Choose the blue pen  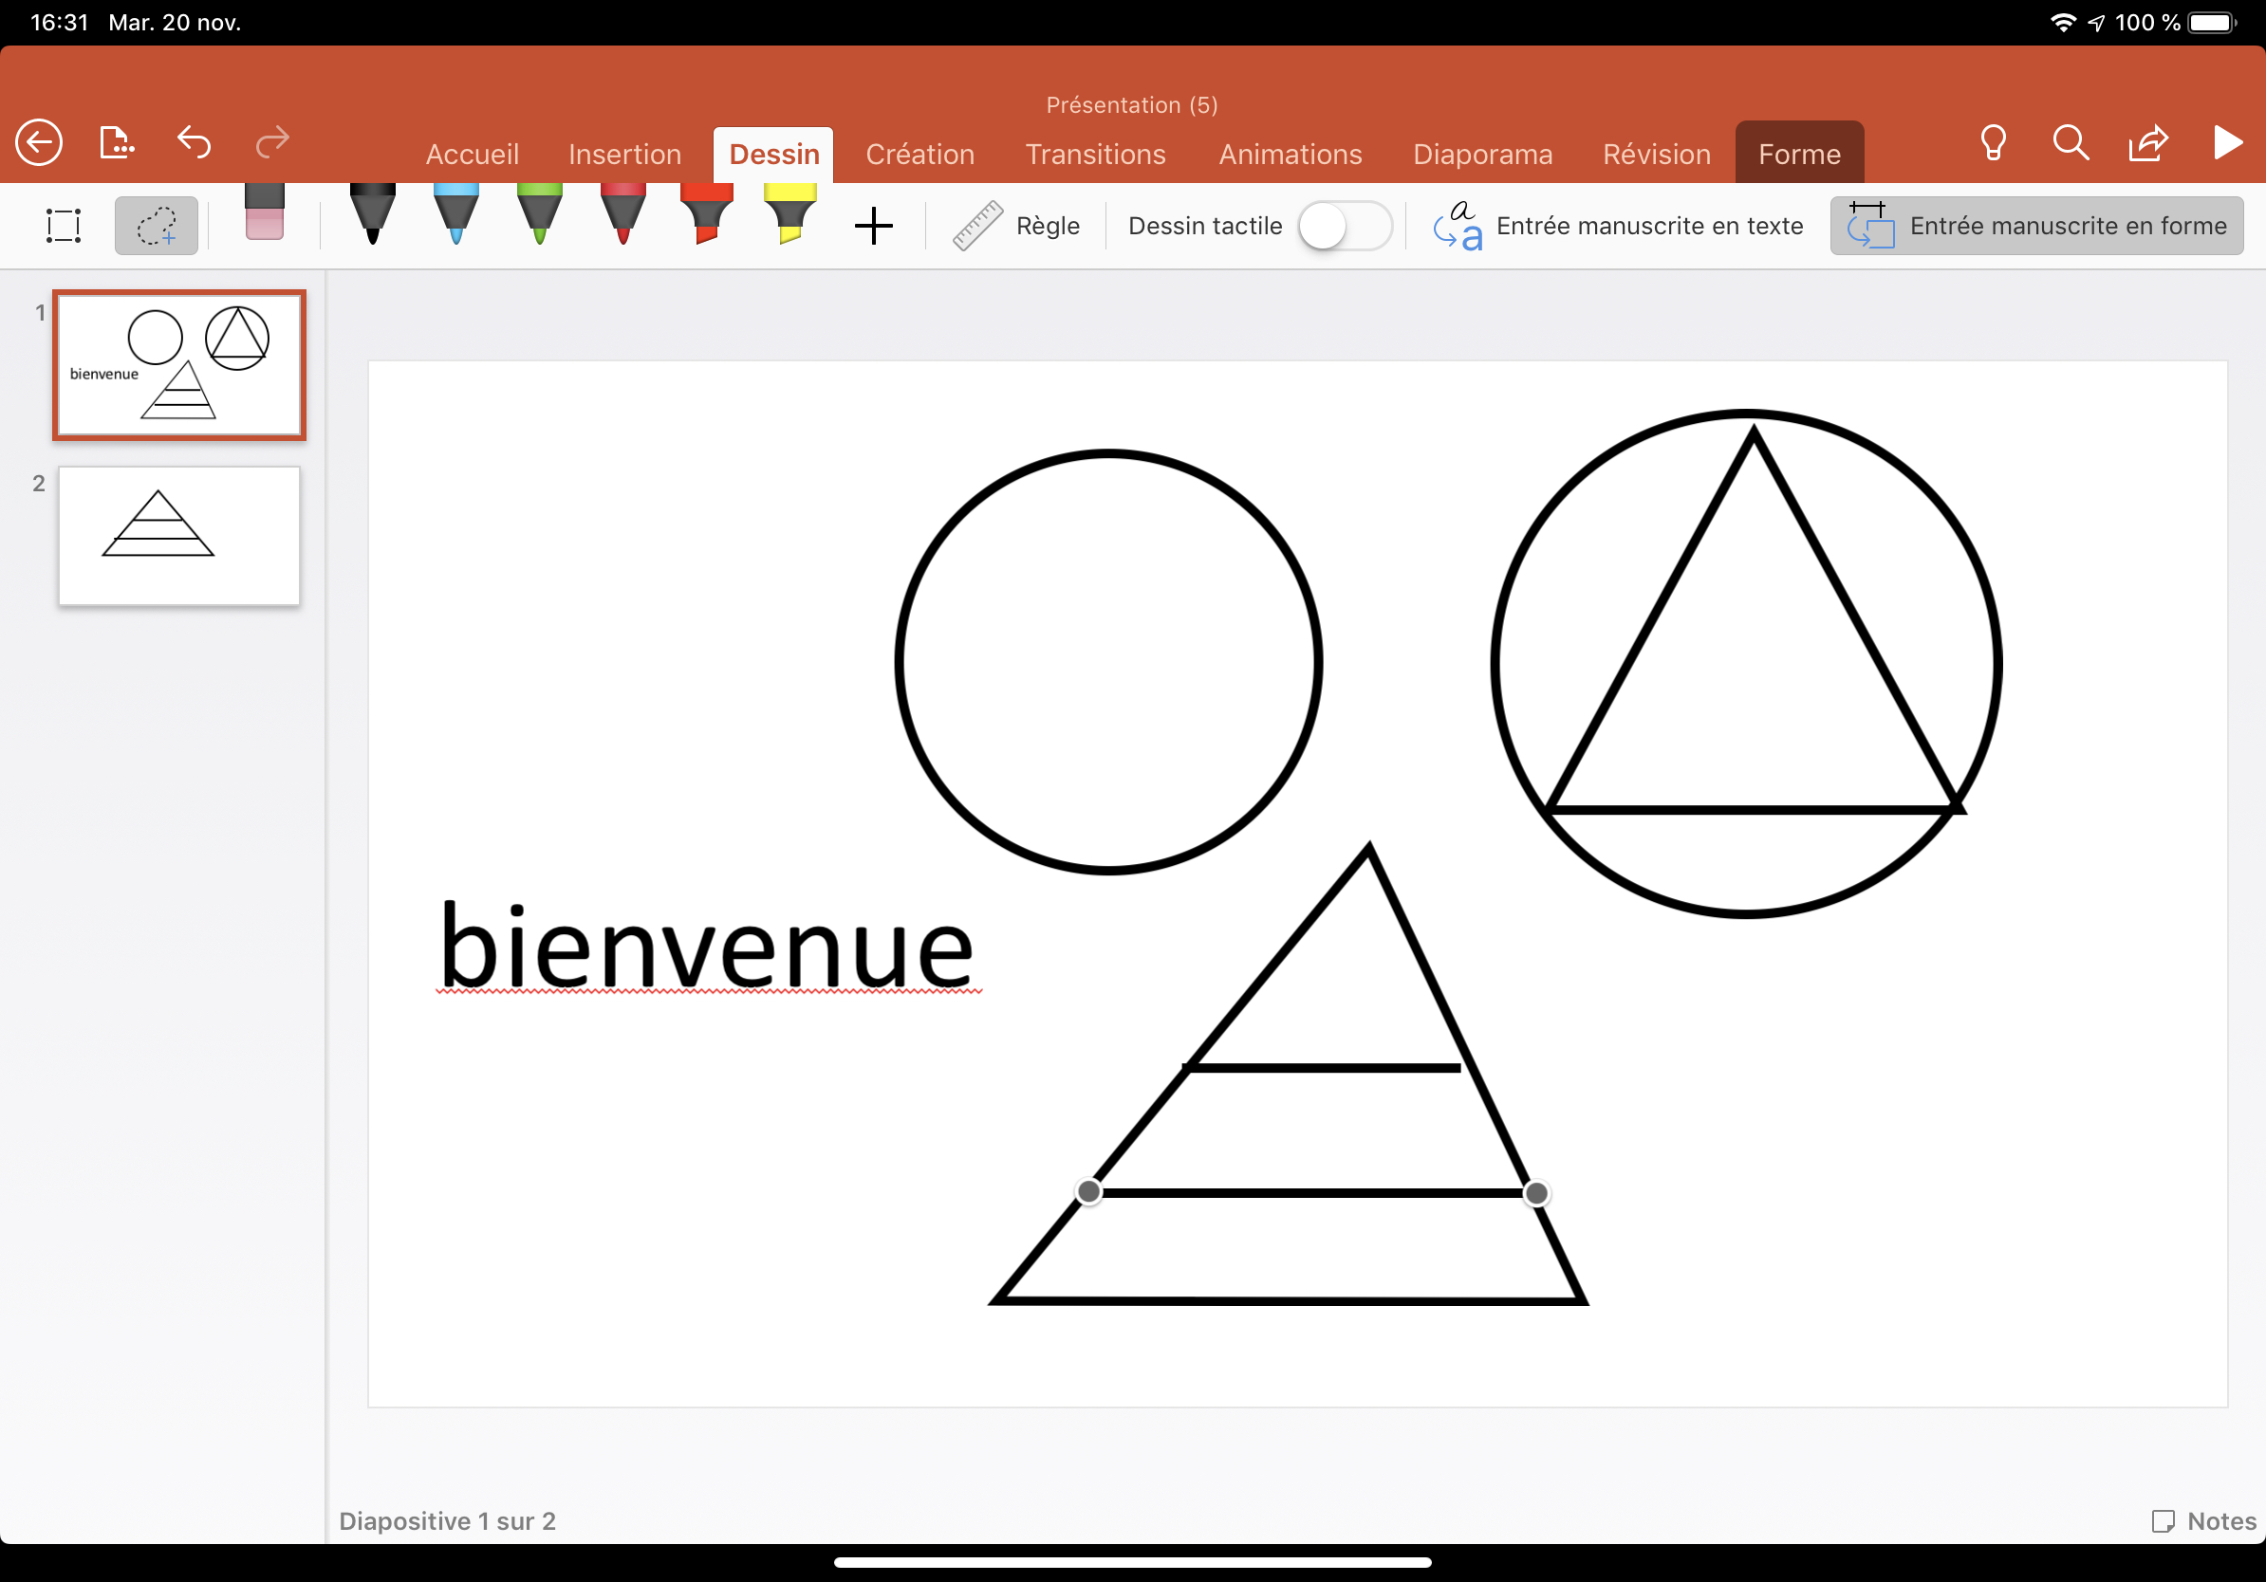[456, 215]
